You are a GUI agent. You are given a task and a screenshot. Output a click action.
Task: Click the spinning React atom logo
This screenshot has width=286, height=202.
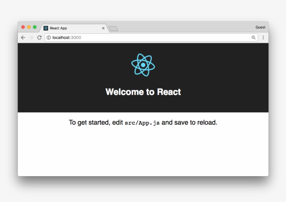pos(143,65)
